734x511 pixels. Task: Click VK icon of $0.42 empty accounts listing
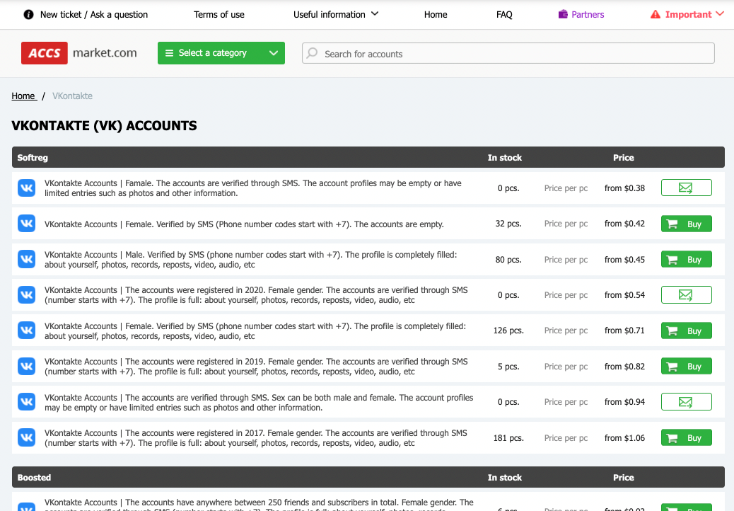click(x=27, y=224)
